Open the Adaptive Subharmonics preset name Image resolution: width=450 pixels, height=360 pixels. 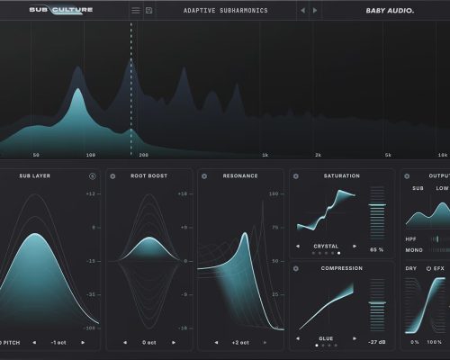(x=226, y=11)
